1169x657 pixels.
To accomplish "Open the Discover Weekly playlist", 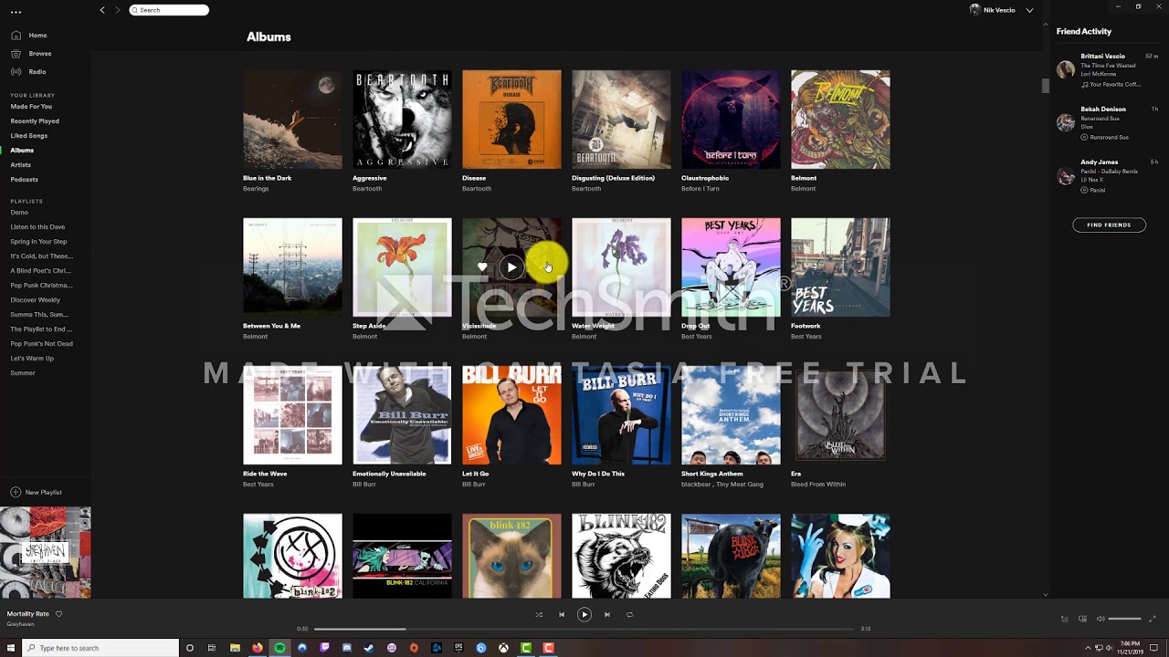I will coord(36,300).
